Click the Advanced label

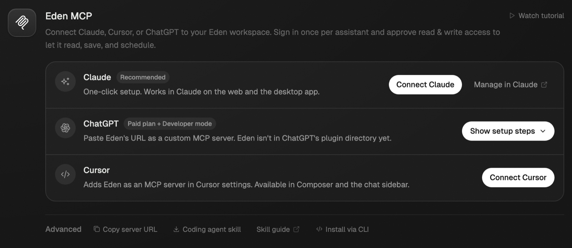click(63, 229)
